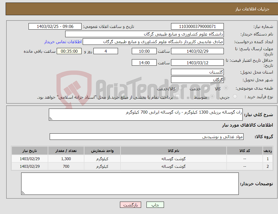Click the delivery province field گلستان
The height and width of the screenshot is (214, 278).
(x=197, y=72)
